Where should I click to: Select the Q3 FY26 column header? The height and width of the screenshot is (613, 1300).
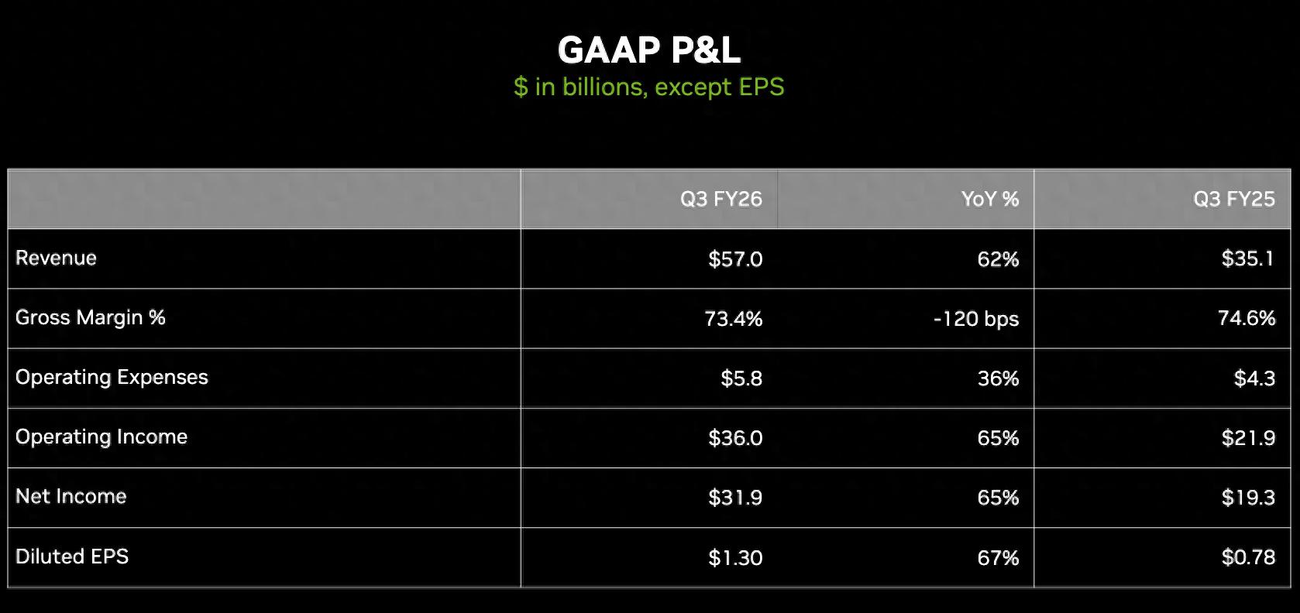(x=721, y=199)
